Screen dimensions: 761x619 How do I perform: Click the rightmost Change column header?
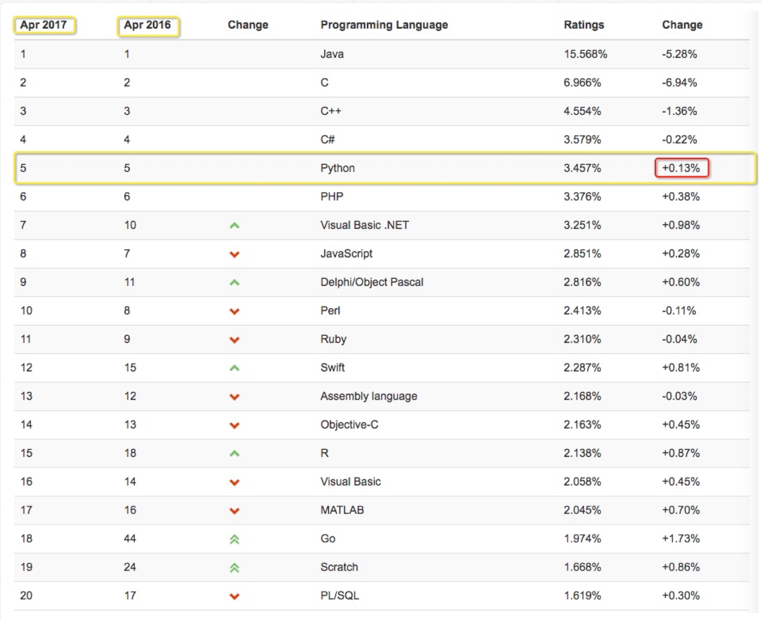(683, 24)
